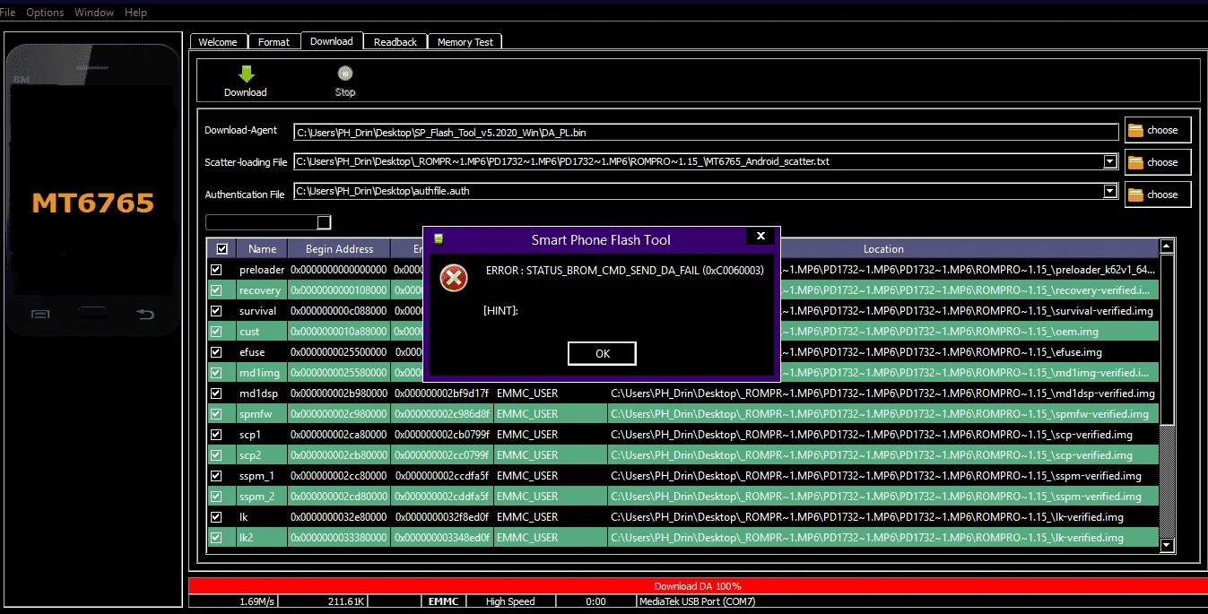The width and height of the screenshot is (1208, 614).
Task: Uncheck the lk partition checkbox
Action: click(215, 517)
